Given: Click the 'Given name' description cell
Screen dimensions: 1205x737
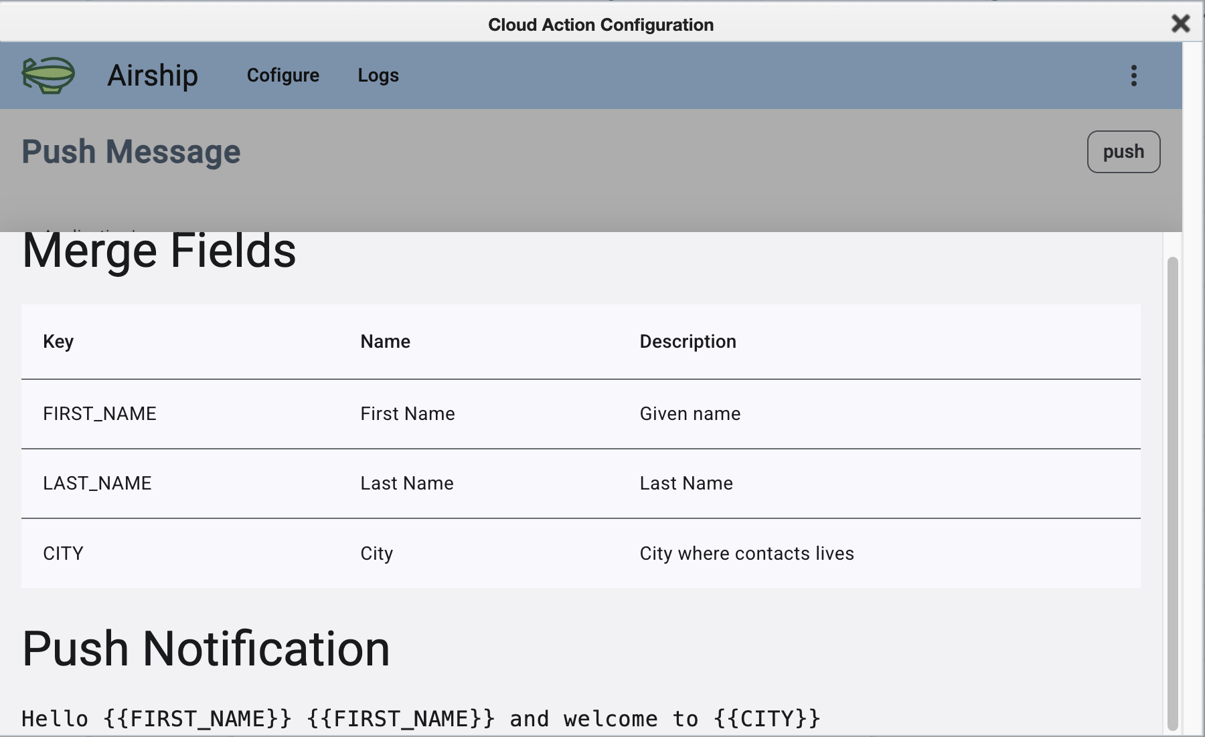Looking at the screenshot, I should (x=690, y=413).
